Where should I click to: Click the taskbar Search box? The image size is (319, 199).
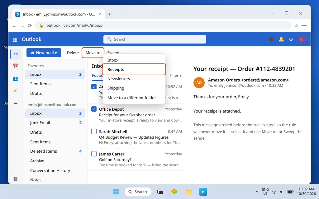[138, 192]
